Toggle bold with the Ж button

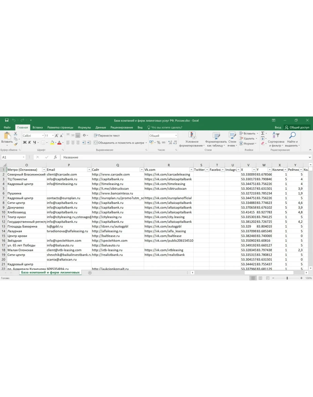pyautogui.click(x=24, y=143)
